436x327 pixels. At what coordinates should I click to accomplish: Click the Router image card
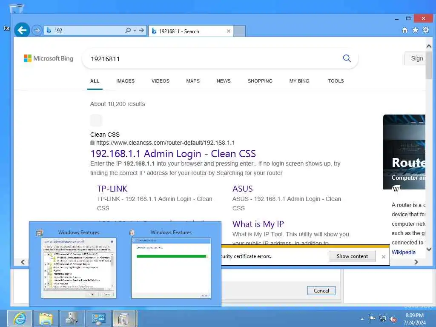click(x=404, y=152)
